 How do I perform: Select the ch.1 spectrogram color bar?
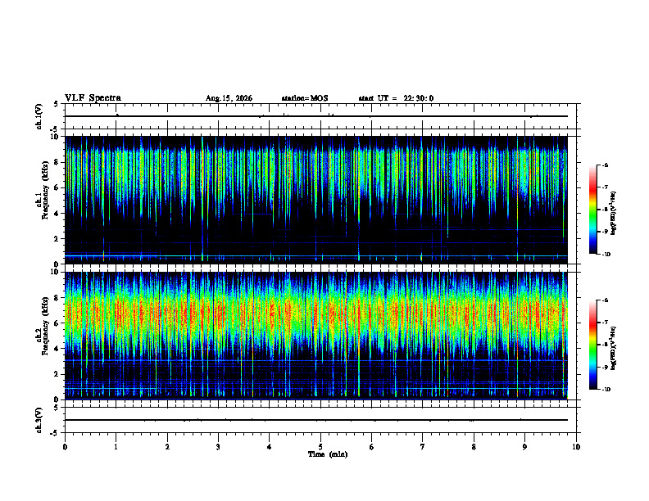(x=592, y=210)
